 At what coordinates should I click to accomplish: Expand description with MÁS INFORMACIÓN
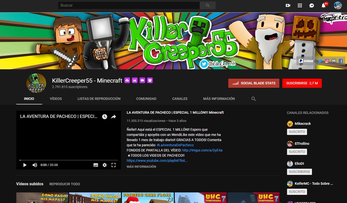(x=141, y=167)
